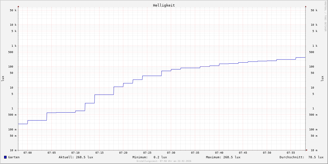328x164 pixels.
Task: Select the Helligkeit chart title
Action: pyautogui.click(x=164, y=5)
